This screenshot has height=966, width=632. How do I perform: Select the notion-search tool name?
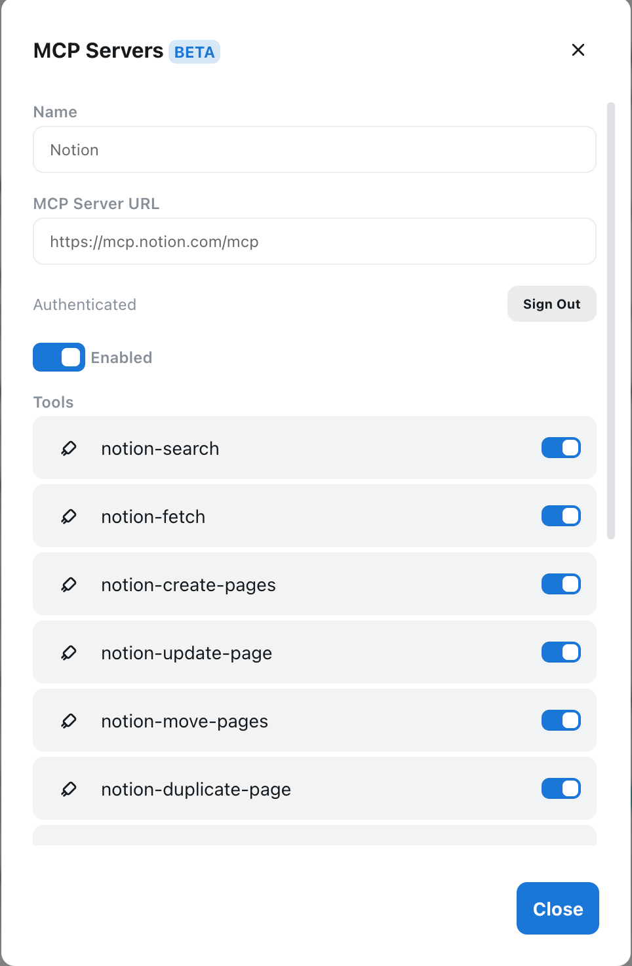click(160, 448)
